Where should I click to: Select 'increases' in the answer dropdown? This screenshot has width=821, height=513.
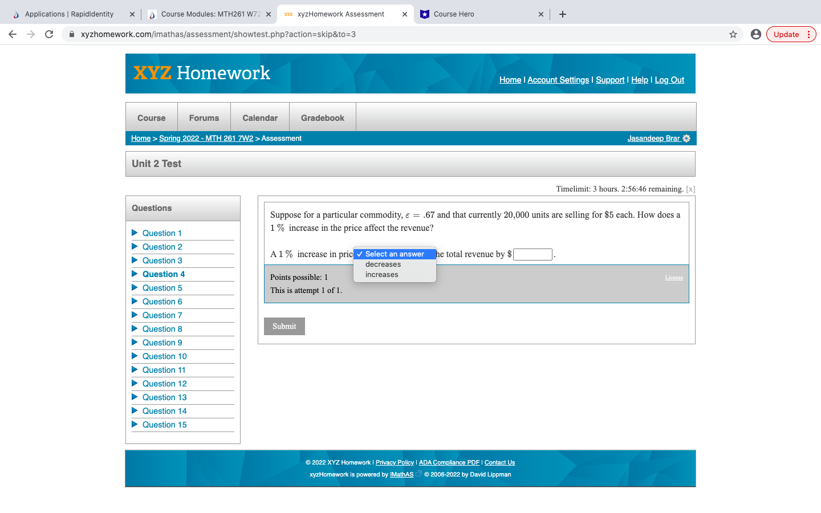click(382, 274)
